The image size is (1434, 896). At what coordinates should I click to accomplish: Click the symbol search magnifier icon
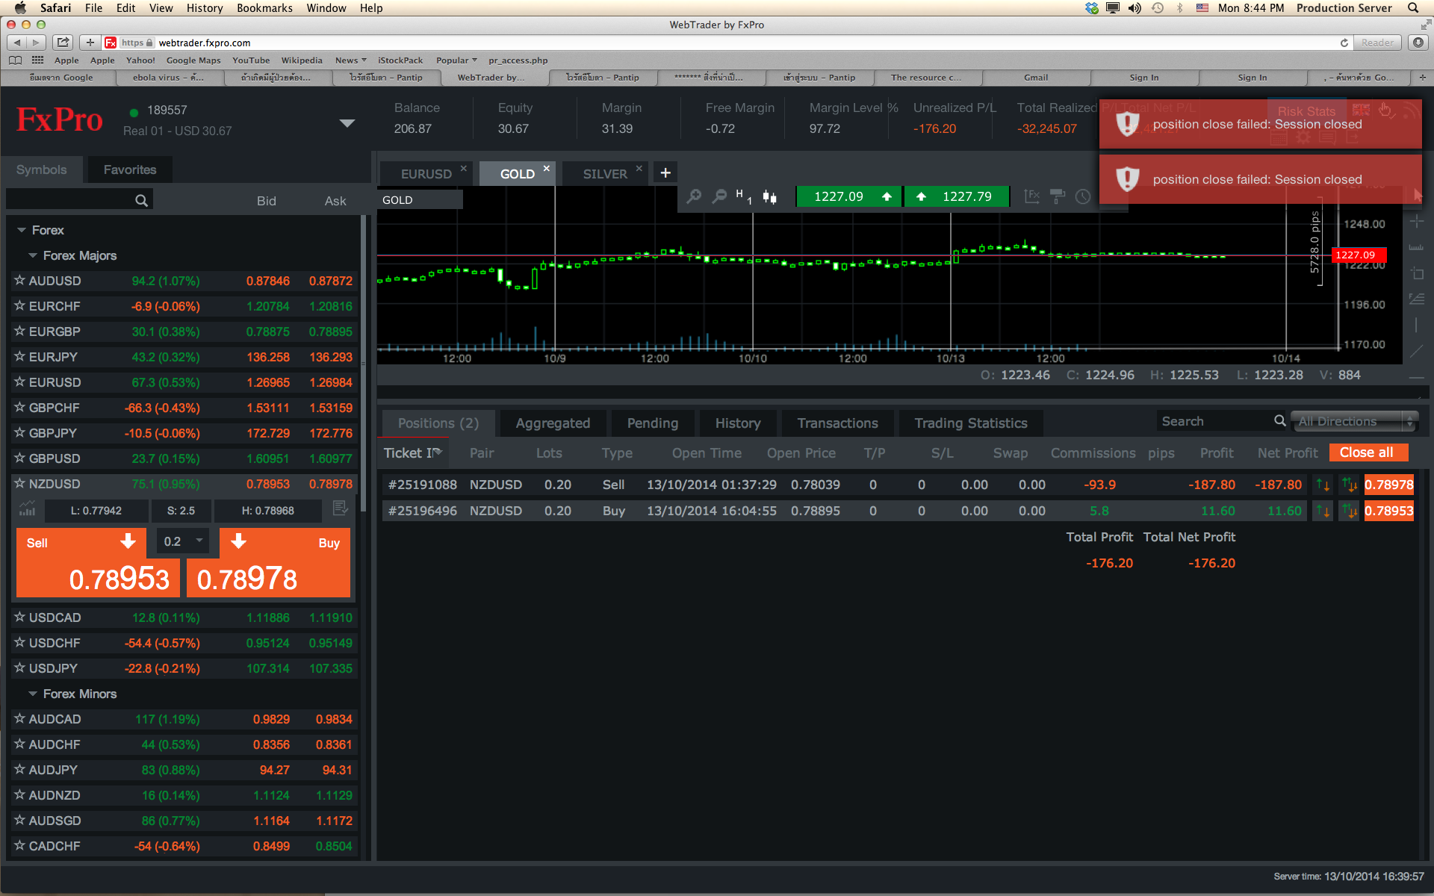click(141, 200)
